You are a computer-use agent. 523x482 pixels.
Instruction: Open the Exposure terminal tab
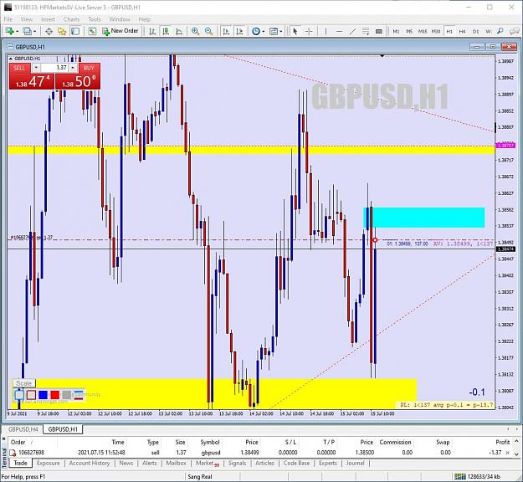(49, 463)
